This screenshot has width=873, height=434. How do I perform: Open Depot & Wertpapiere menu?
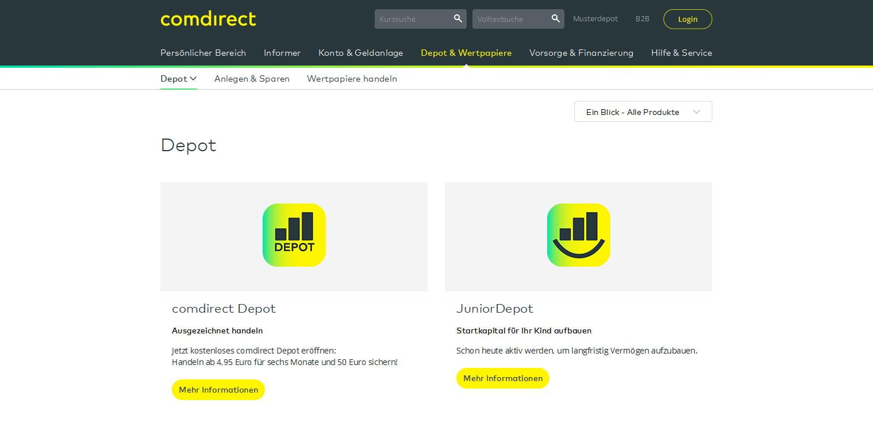tap(466, 53)
